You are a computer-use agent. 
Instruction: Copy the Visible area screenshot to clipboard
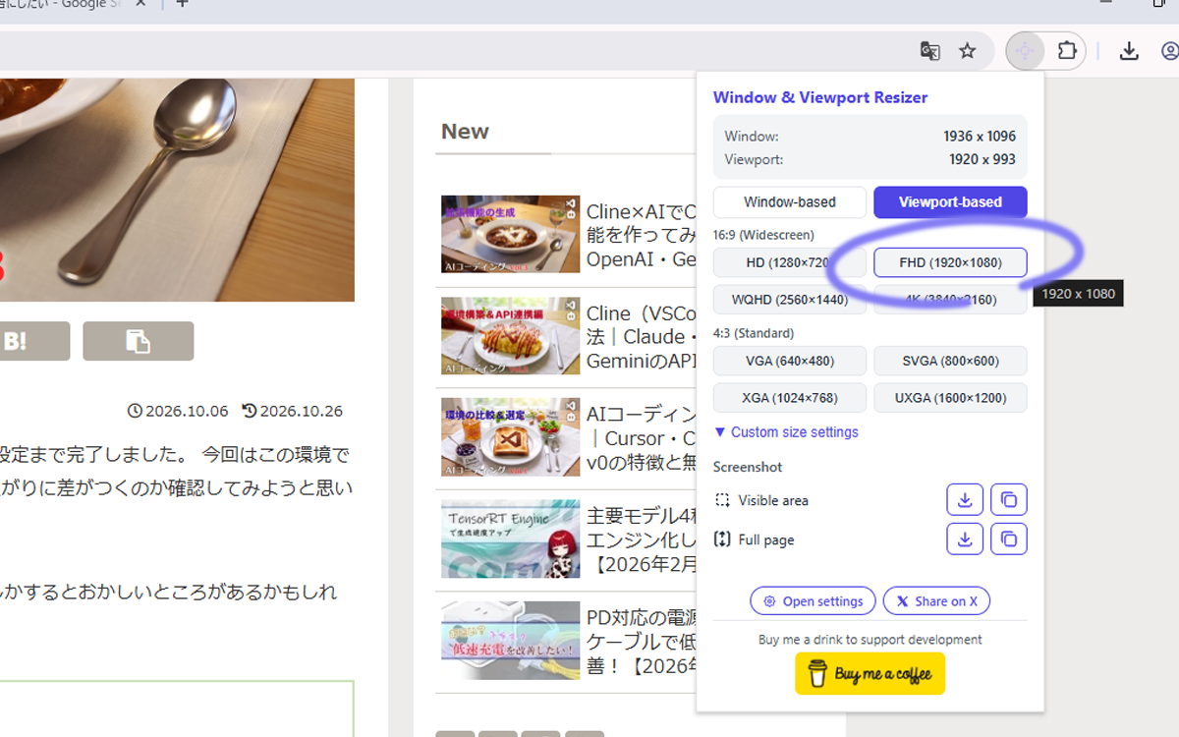click(1009, 500)
